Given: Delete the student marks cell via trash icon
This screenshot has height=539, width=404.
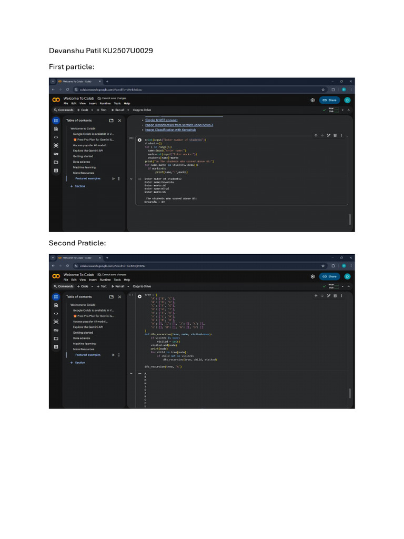Looking at the screenshot, I should [x=335, y=135].
